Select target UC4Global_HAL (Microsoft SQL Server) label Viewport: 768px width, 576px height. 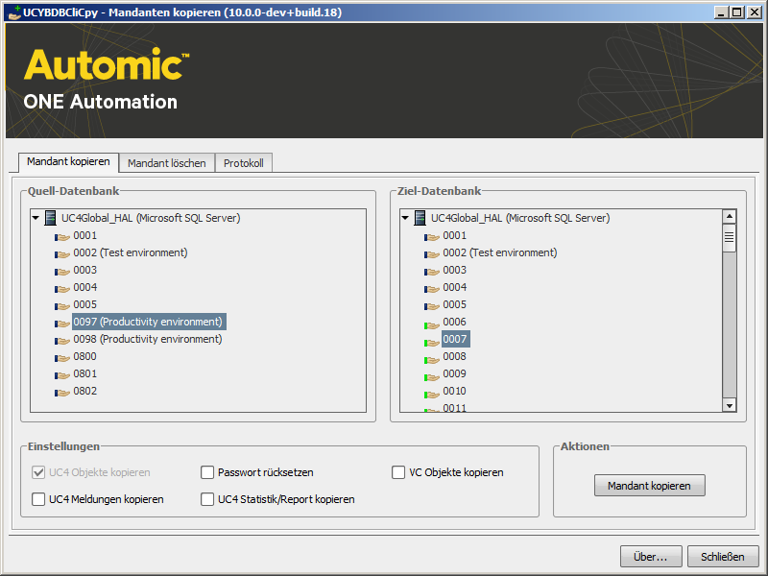click(x=520, y=218)
